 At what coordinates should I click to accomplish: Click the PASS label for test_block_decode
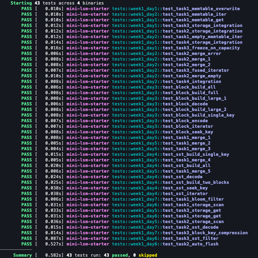click(26, 104)
